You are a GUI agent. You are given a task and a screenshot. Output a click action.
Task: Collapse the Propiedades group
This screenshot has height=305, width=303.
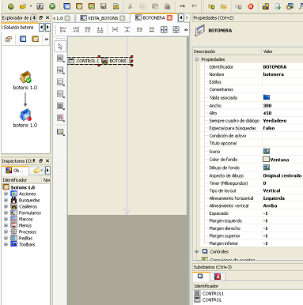196,59
